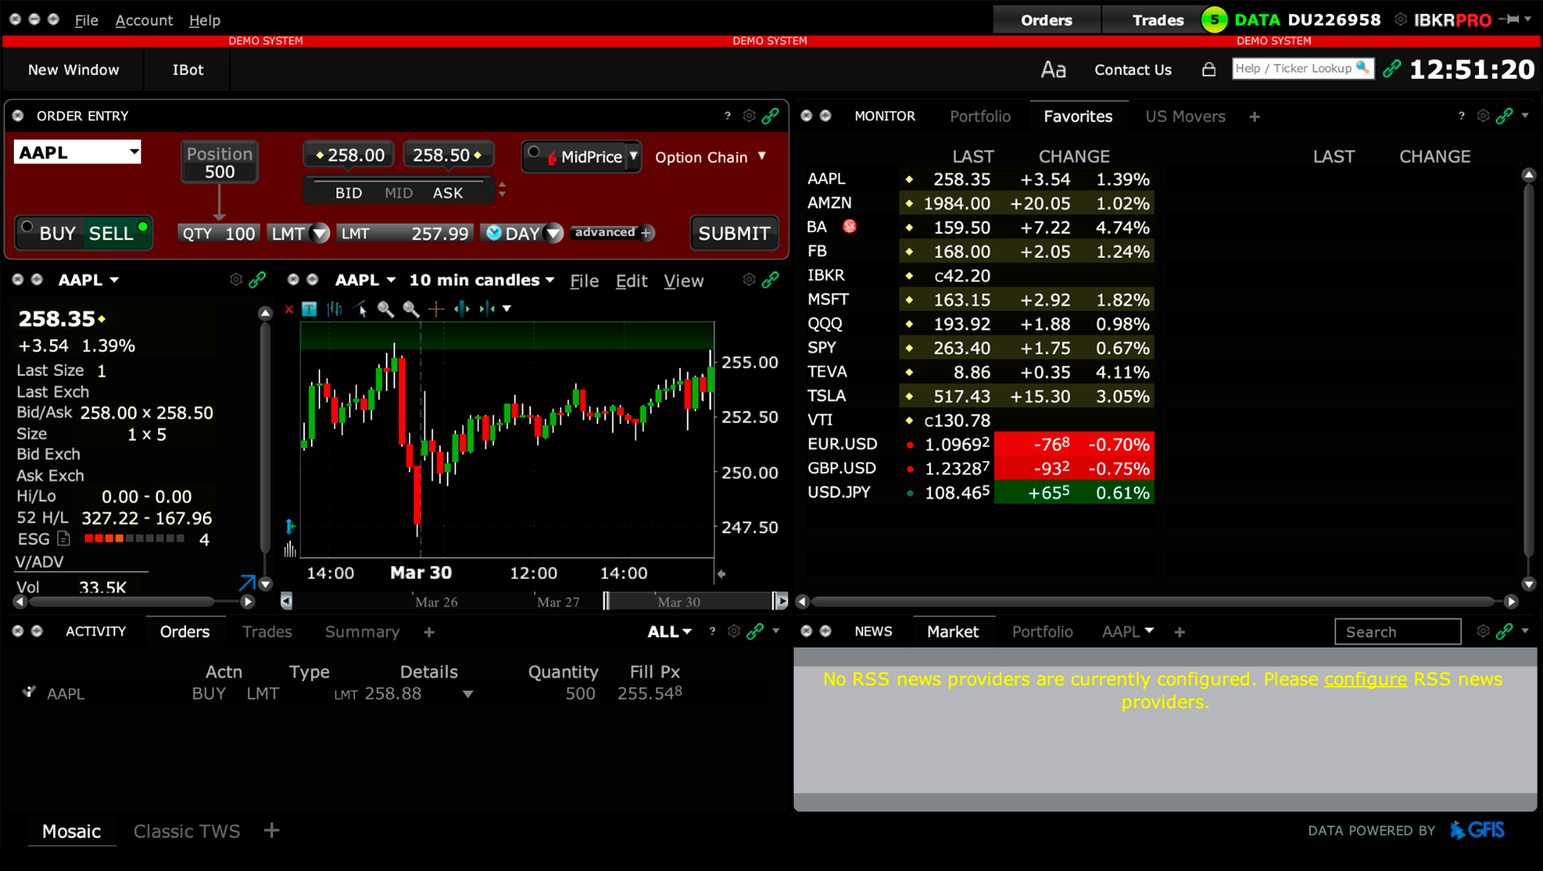Open the chart View menu

(x=684, y=281)
